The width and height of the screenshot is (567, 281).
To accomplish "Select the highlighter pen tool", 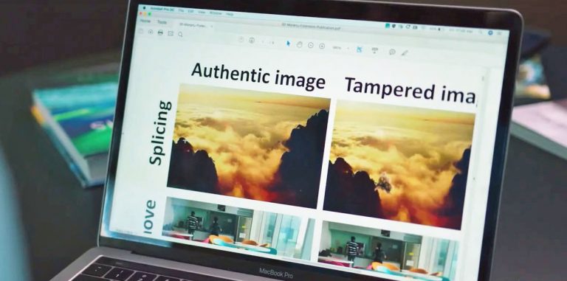I will [405, 53].
